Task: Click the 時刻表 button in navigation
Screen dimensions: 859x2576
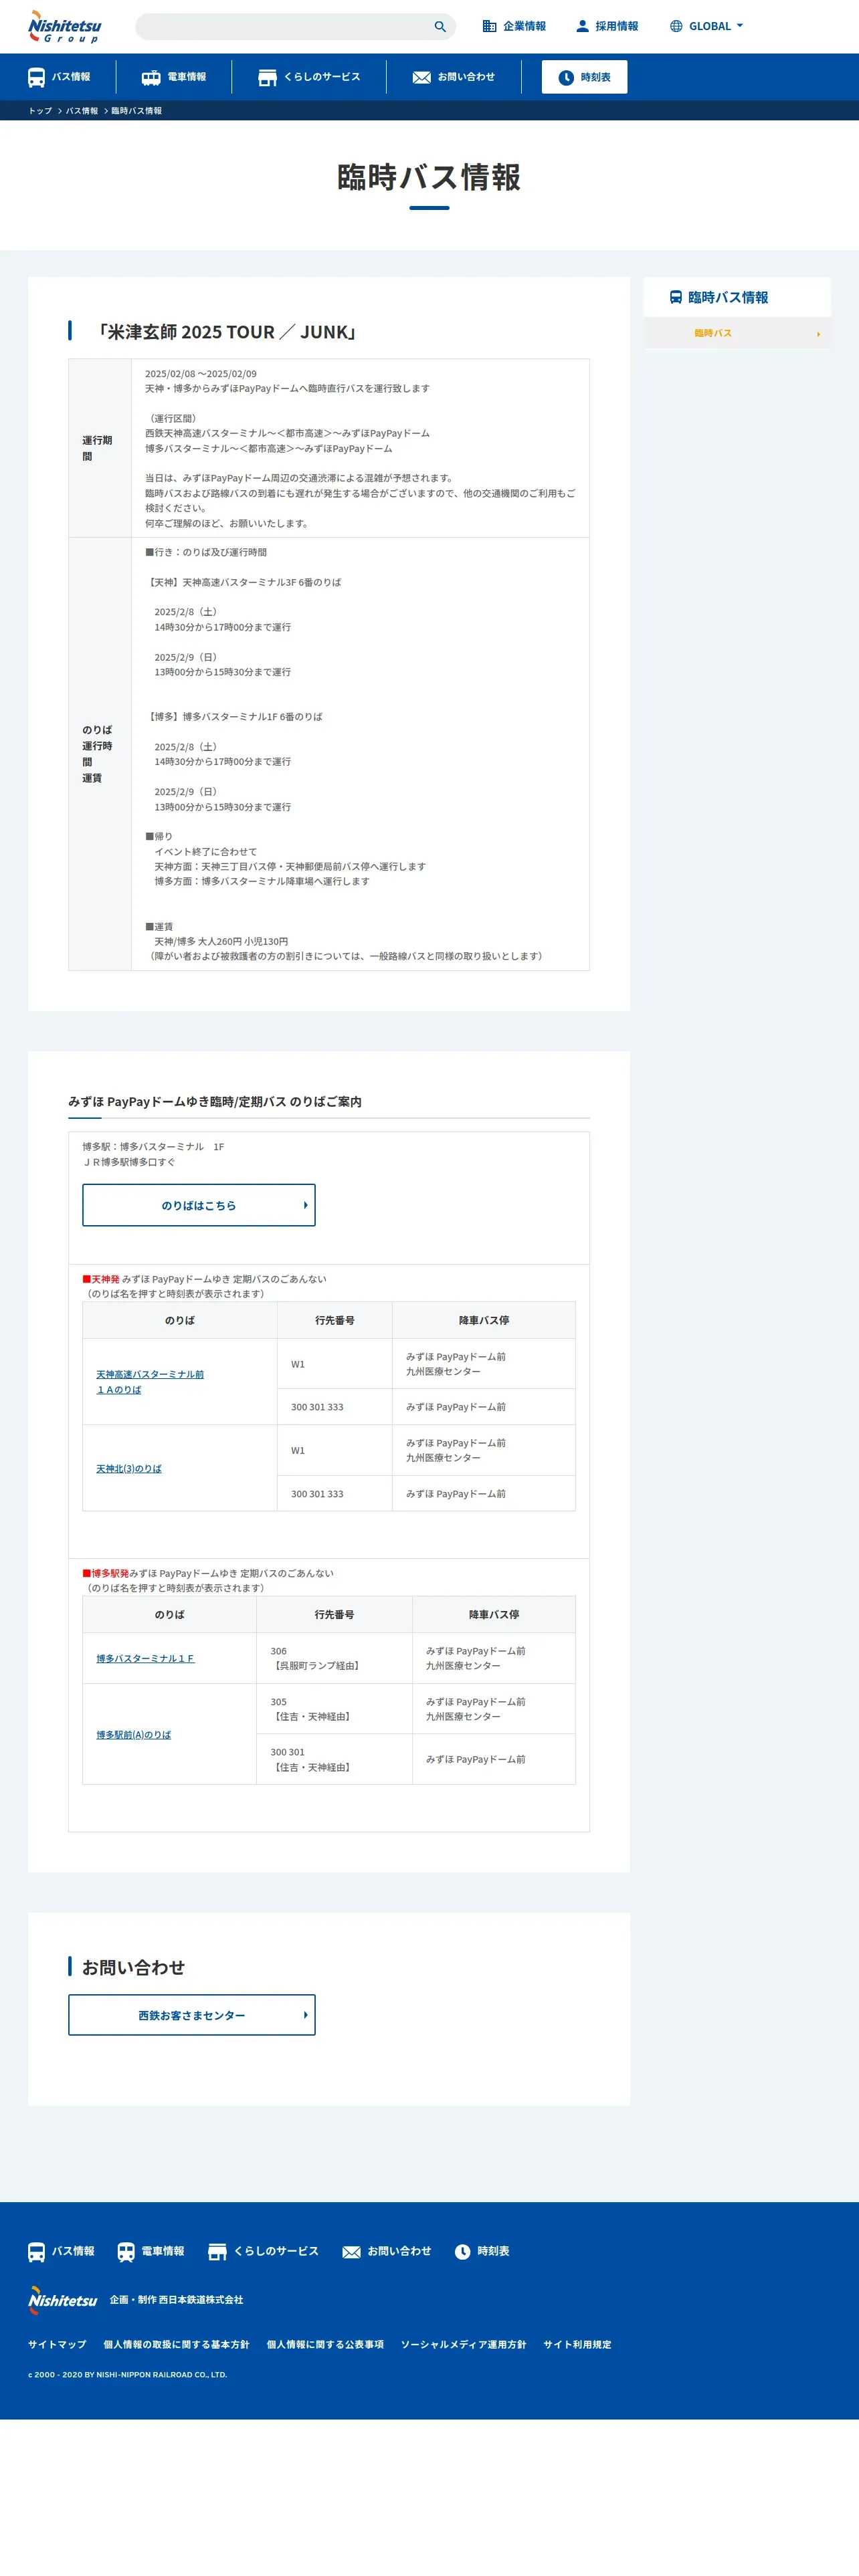Action: (x=584, y=77)
